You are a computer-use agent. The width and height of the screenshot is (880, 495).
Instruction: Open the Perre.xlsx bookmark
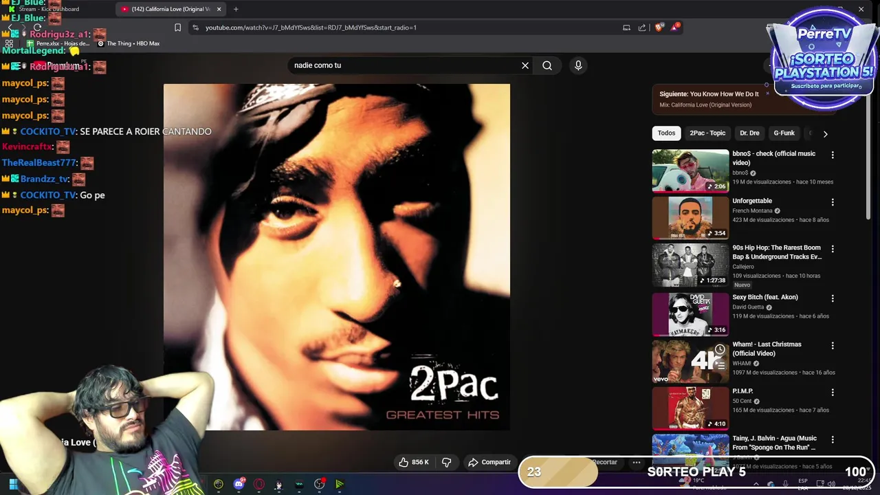(x=58, y=43)
